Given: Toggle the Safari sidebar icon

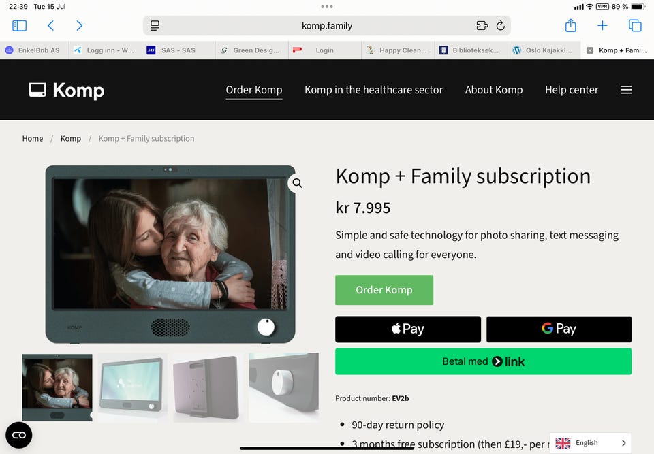Looking at the screenshot, I should coord(19,26).
